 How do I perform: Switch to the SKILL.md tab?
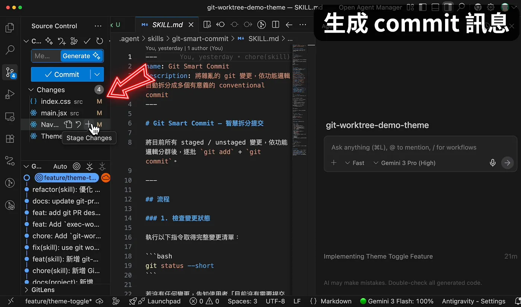[x=167, y=25]
